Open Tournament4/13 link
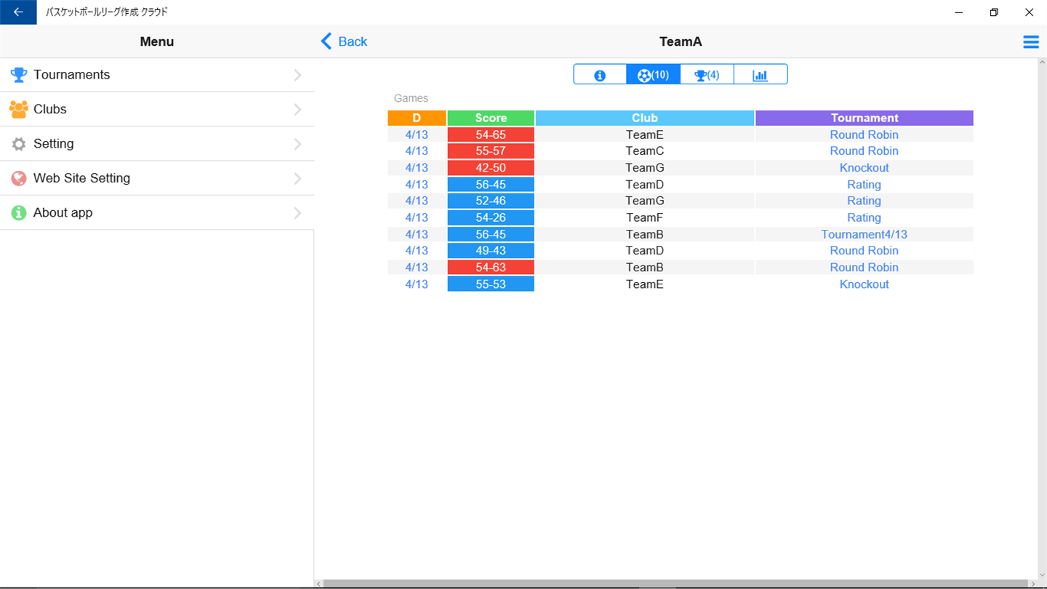The height and width of the screenshot is (589, 1047). click(x=865, y=234)
